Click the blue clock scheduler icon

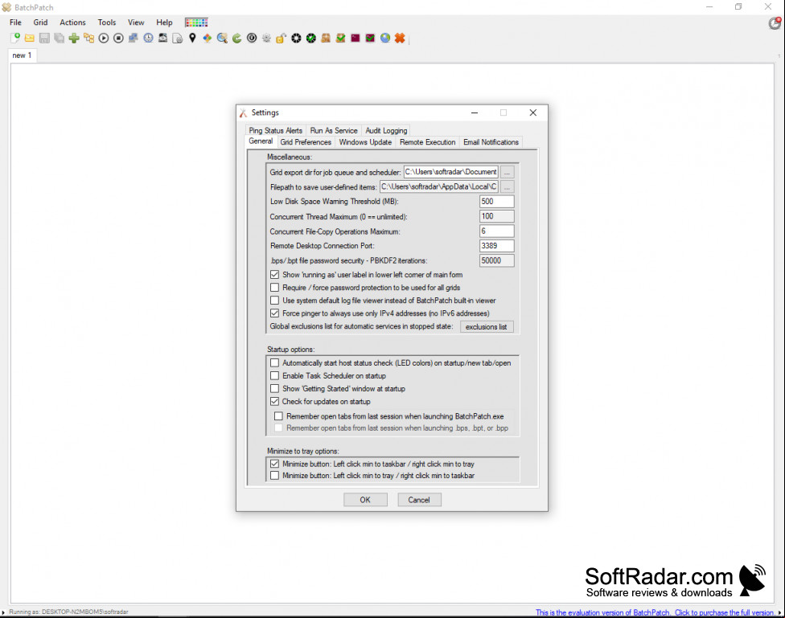[148, 38]
